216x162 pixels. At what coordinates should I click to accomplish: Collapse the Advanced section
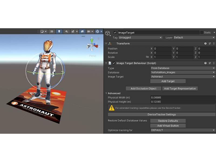pyautogui.click(x=106, y=93)
